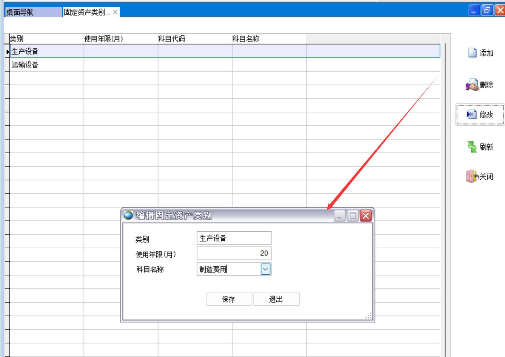Switch to the 桌面导航 tab
The width and height of the screenshot is (505, 357).
coord(33,12)
